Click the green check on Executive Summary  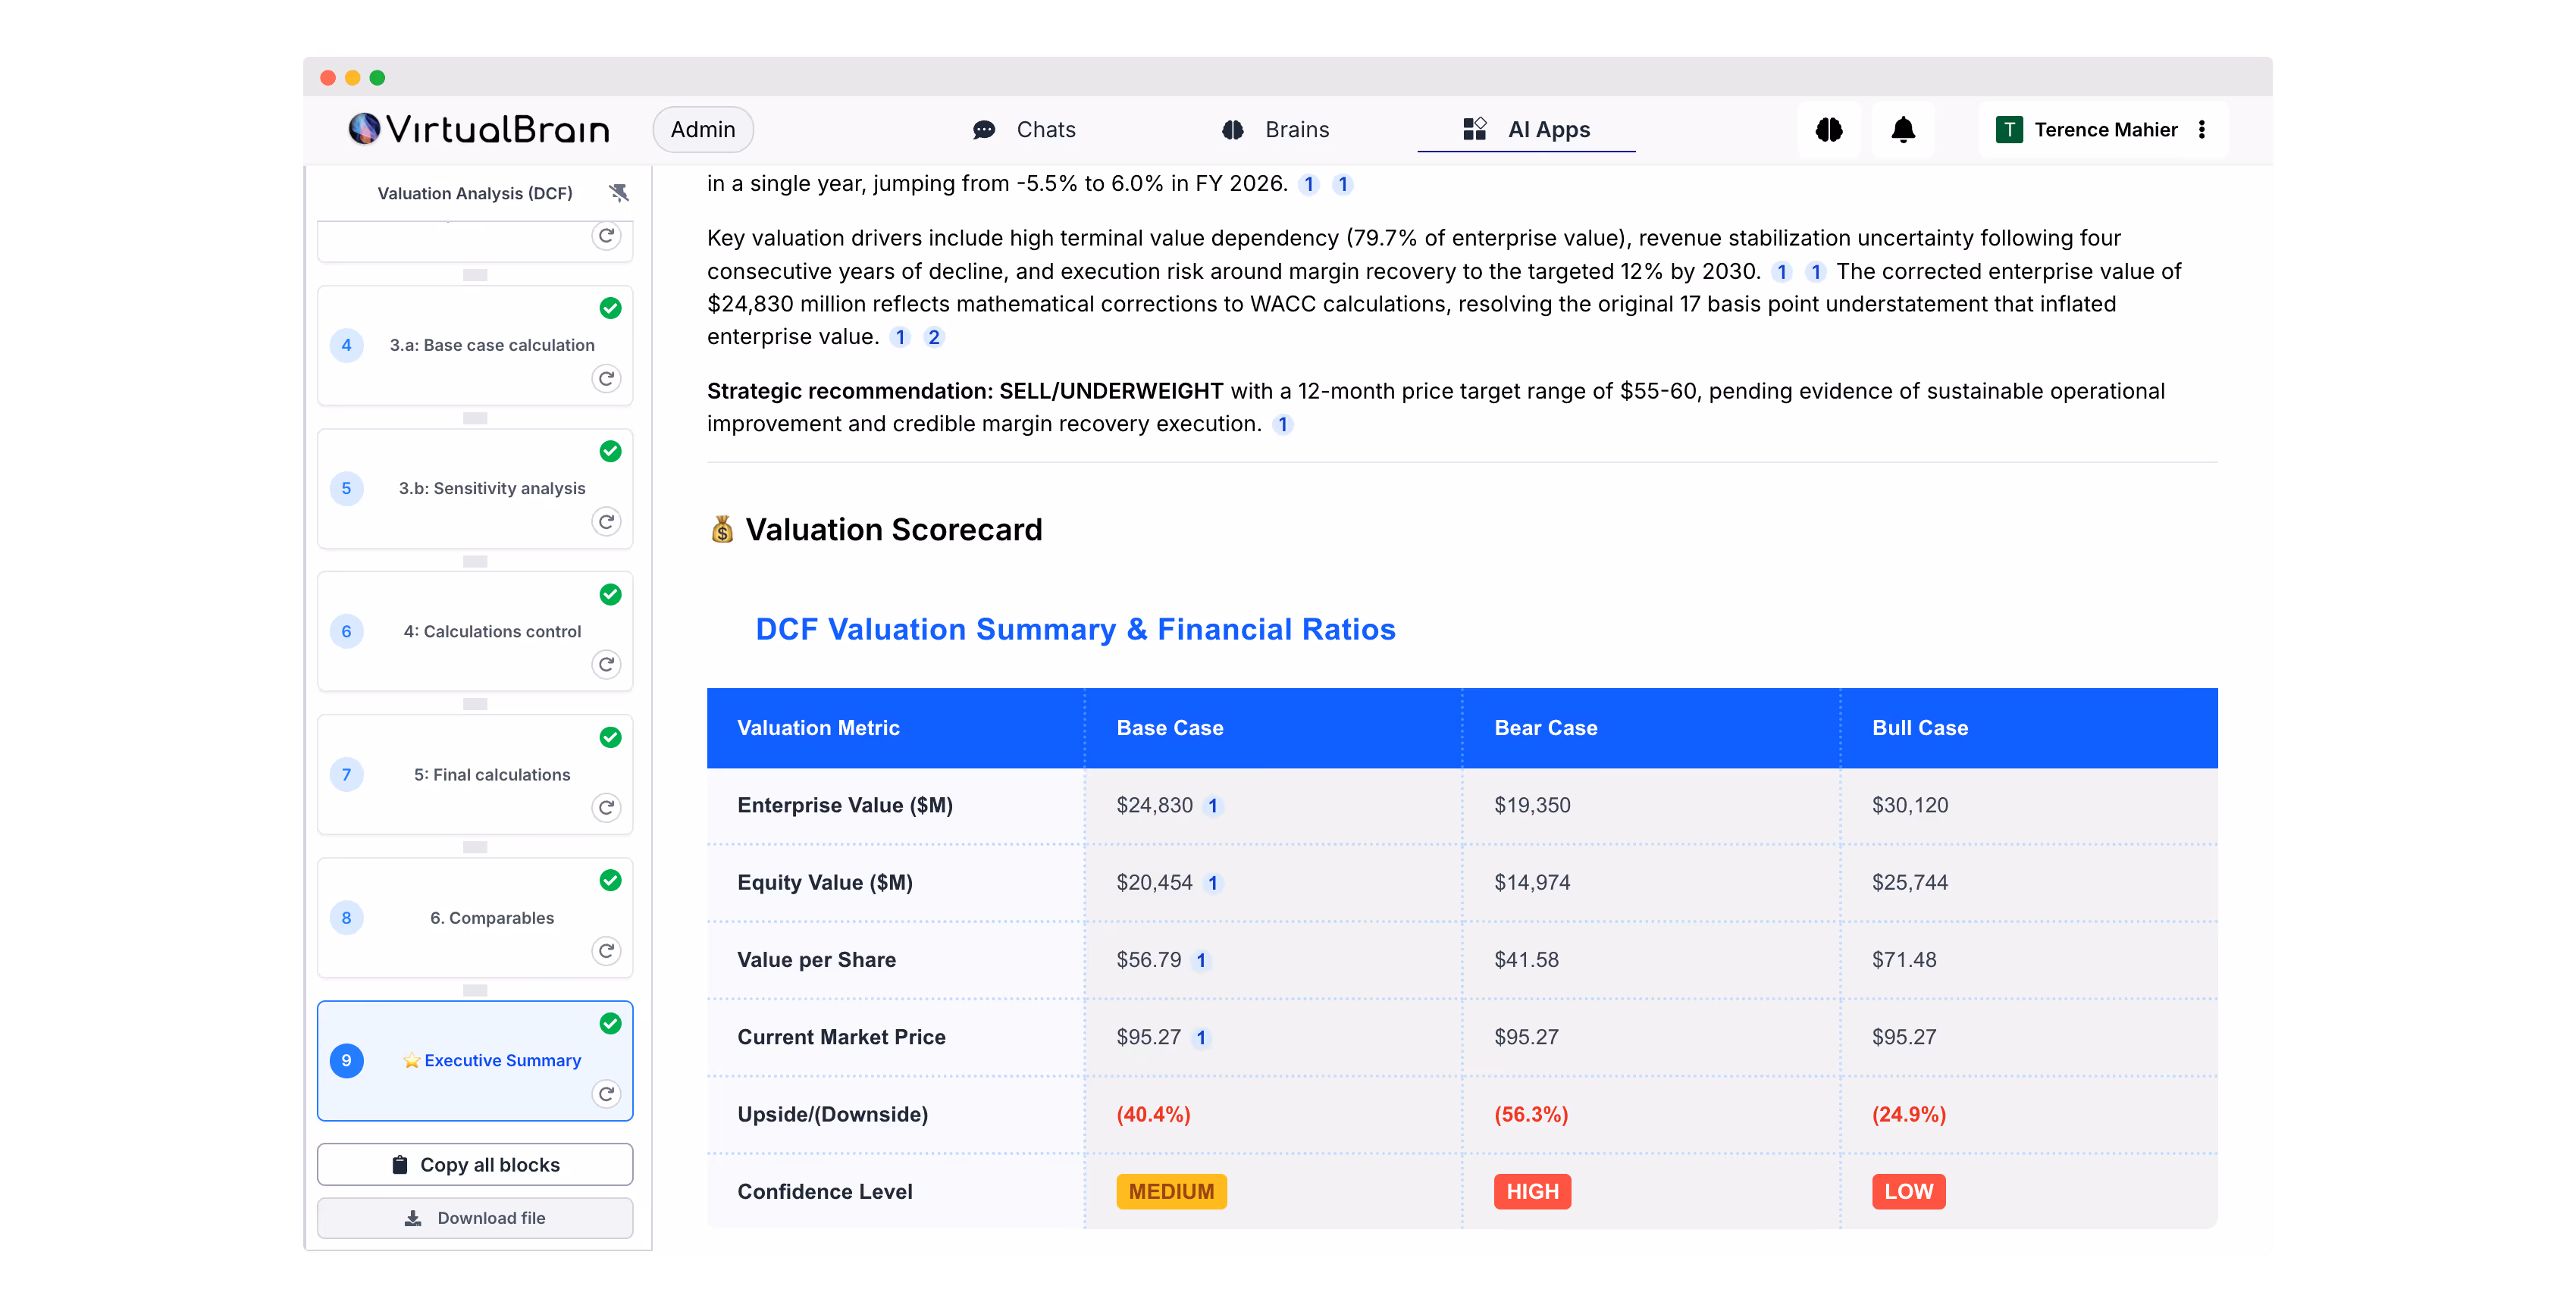pos(610,1024)
